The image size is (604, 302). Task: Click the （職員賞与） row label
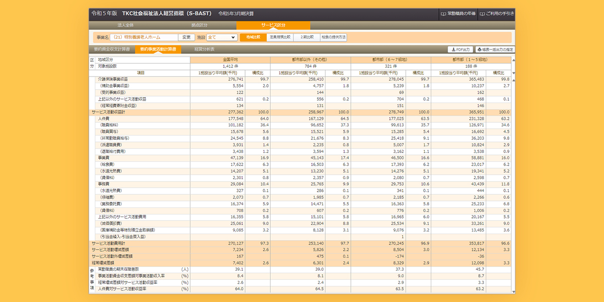pos(110,132)
